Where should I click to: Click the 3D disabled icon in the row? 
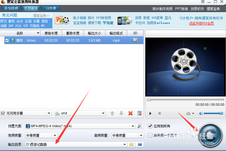pos(135,40)
